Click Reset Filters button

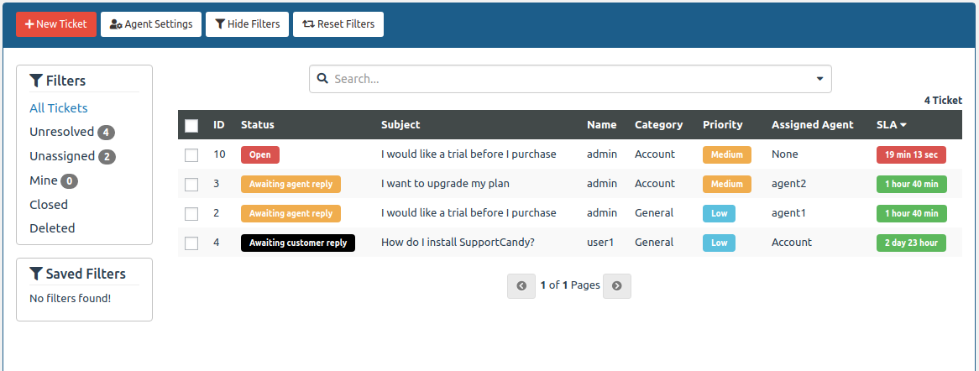point(338,24)
